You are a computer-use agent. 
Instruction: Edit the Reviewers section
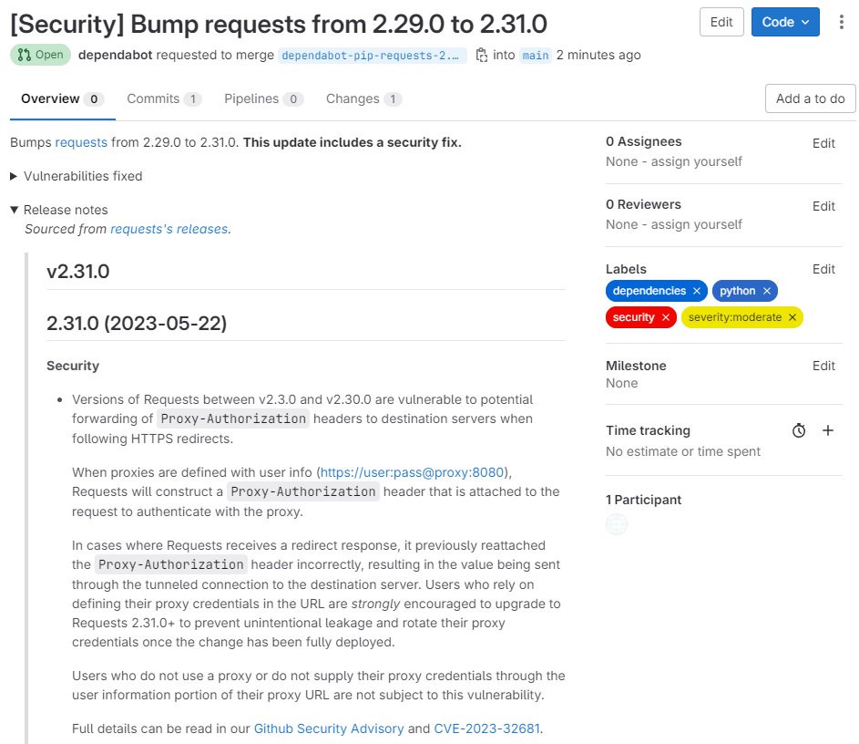click(823, 207)
